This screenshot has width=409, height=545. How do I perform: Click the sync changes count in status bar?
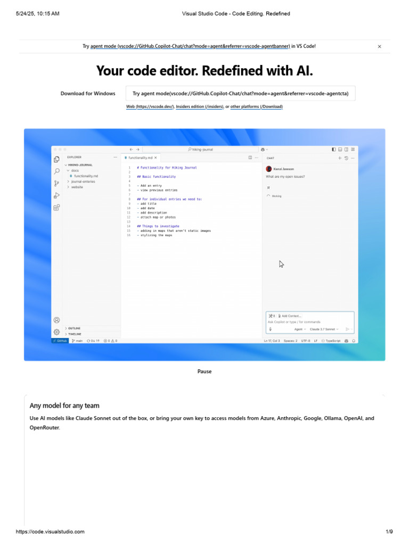tap(93, 341)
